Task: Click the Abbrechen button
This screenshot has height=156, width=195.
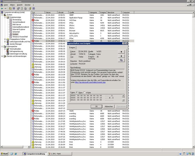Action: coord(109,107)
